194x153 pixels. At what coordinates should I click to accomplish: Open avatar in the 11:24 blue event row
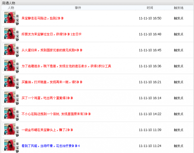point(9,145)
